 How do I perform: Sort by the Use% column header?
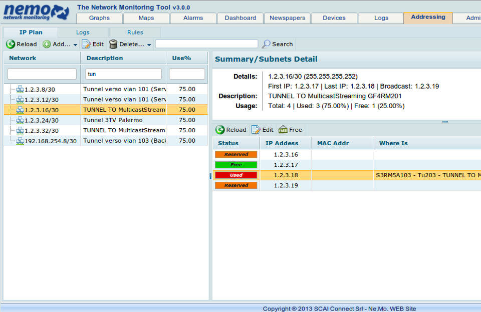(x=181, y=58)
